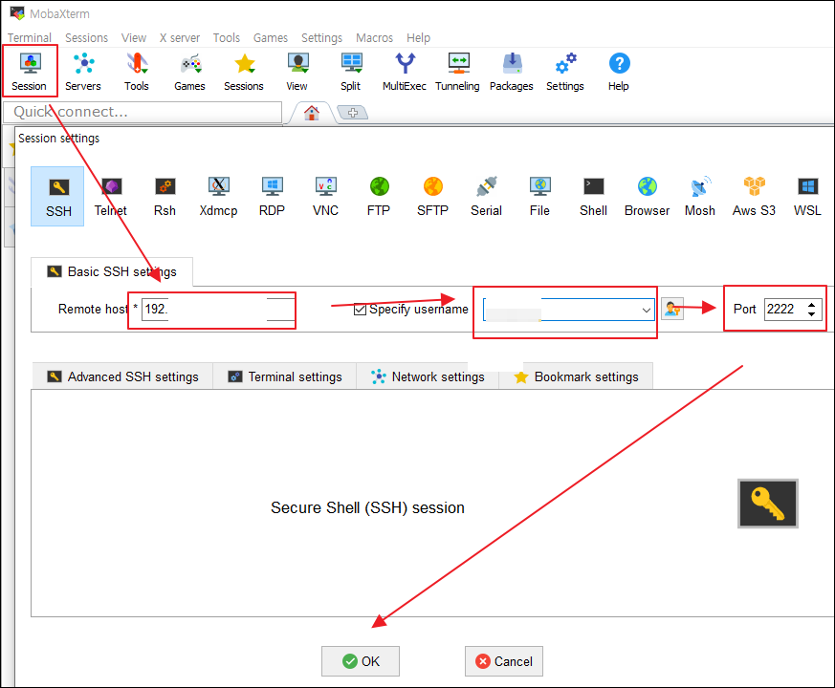Image resolution: width=835 pixels, height=688 pixels.
Task: Open the Tools menu
Action: (227, 38)
